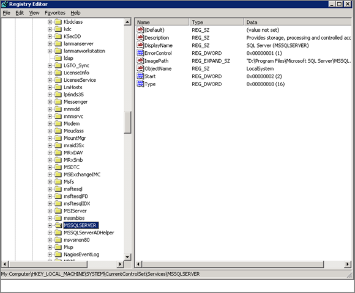This screenshot has width=355, height=293.
Task: Click the MSDTC folder icon
Action: pyautogui.click(x=58, y=167)
